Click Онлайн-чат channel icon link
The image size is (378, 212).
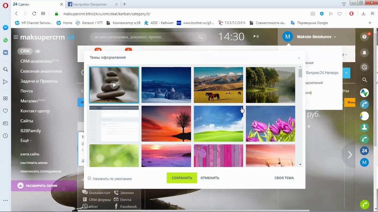coord(96,193)
